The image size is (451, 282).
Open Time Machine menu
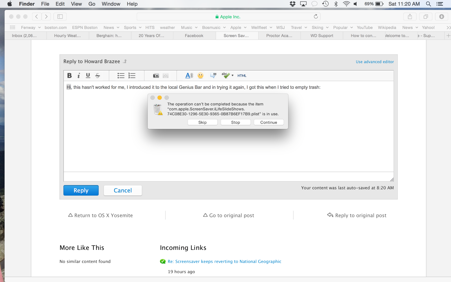tap(325, 4)
